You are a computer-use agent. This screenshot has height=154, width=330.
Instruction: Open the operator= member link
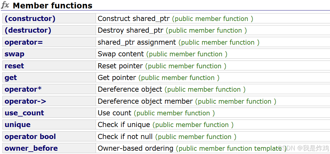[24, 42]
